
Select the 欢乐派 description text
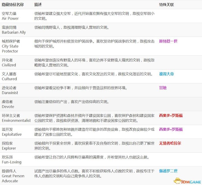point(91,157)
